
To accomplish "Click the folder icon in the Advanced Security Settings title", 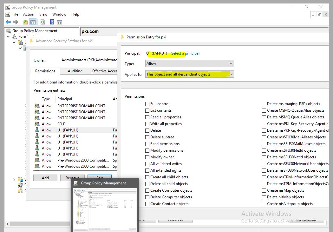I will point(31,41).
